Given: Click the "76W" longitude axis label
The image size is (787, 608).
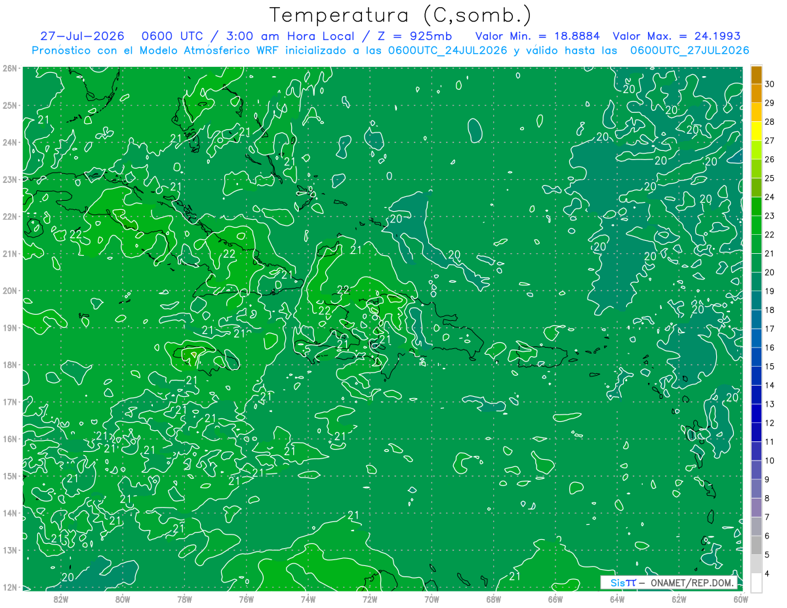Looking at the screenshot, I should (246, 599).
